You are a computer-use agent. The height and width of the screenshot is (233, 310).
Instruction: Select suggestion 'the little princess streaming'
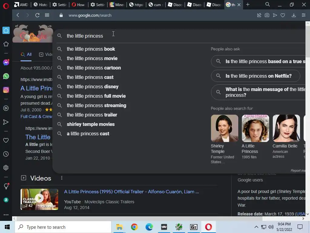click(x=97, y=105)
